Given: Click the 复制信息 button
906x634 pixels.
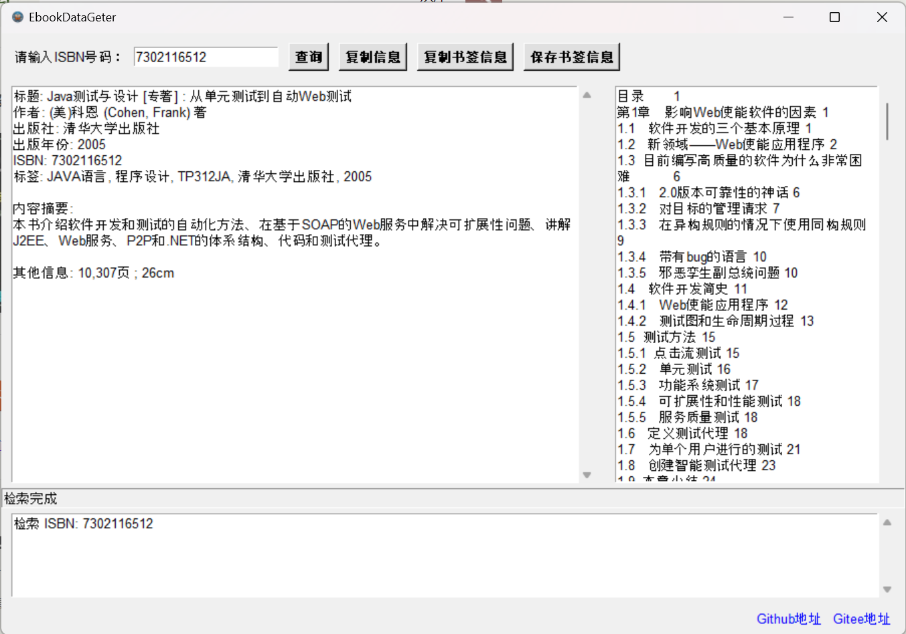Looking at the screenshot, I should coord(373,57).
